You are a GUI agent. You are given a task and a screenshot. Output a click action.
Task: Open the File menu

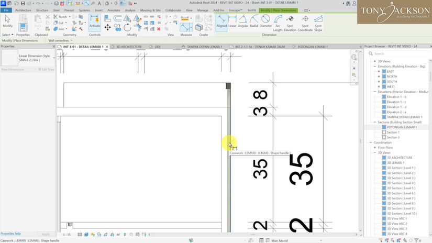6,10
